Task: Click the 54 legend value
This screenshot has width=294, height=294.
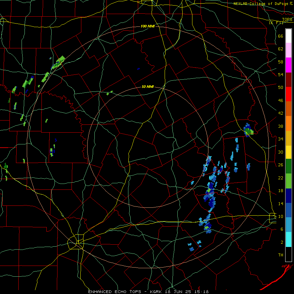Action: point(281,74)
